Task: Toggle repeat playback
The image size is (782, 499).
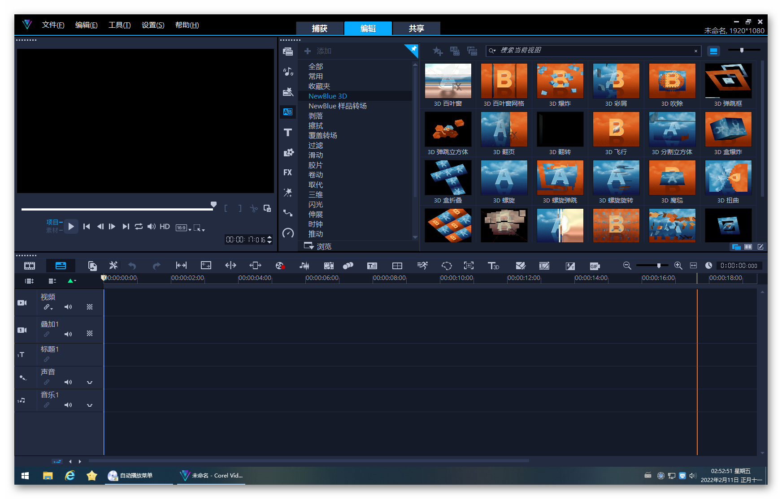Action: pyautogui.click(x=139, y=227)
